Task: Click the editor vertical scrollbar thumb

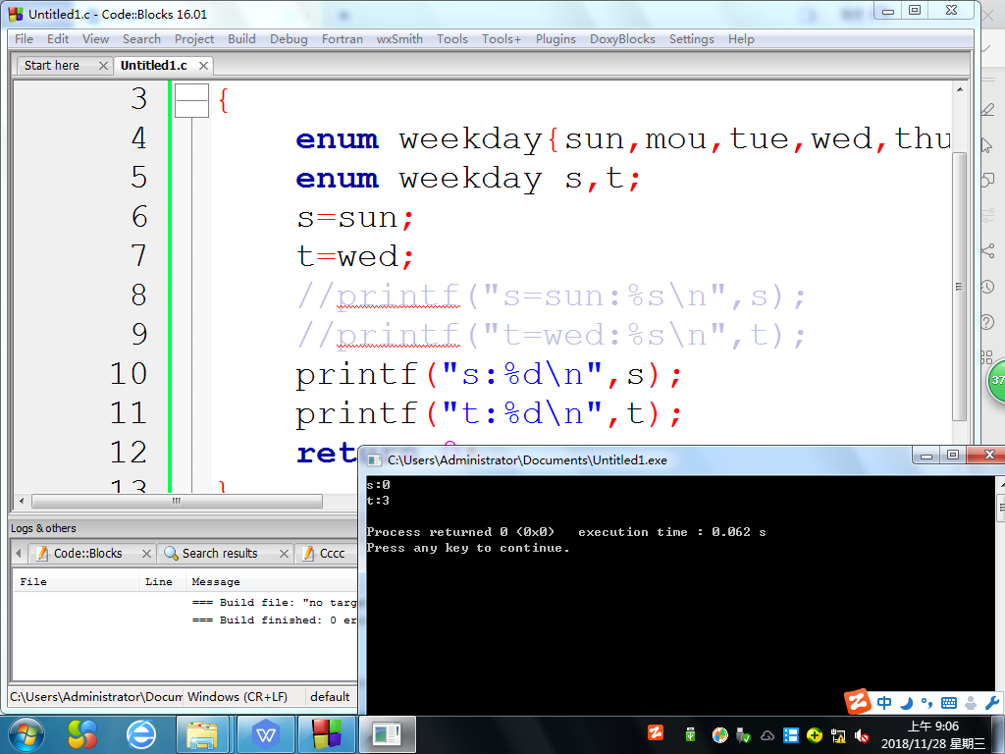Action: [x=960, y=286]
